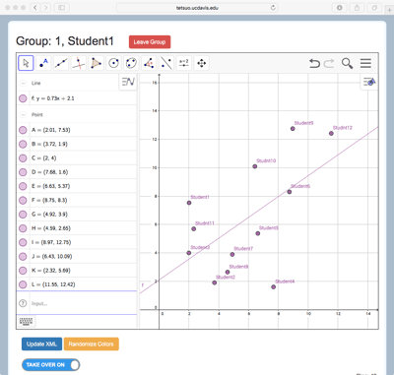Select the Reflect about line tool

pyautogui.click(x=166, y=63)
